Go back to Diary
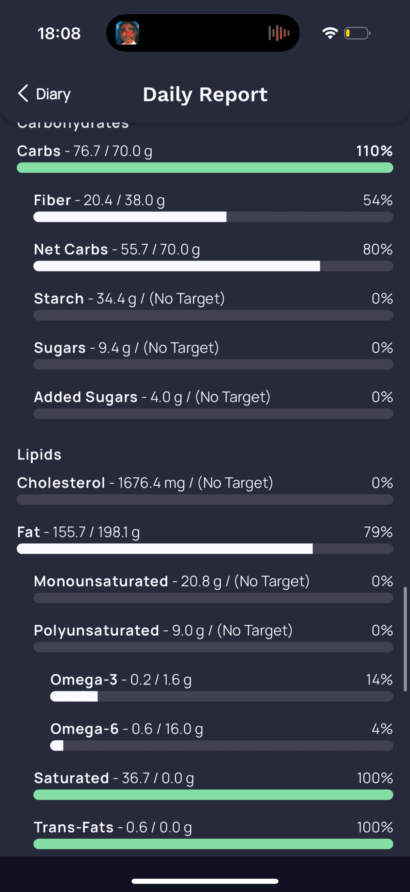The height and width of the screenshot is (892, 410). coord(44,94)
